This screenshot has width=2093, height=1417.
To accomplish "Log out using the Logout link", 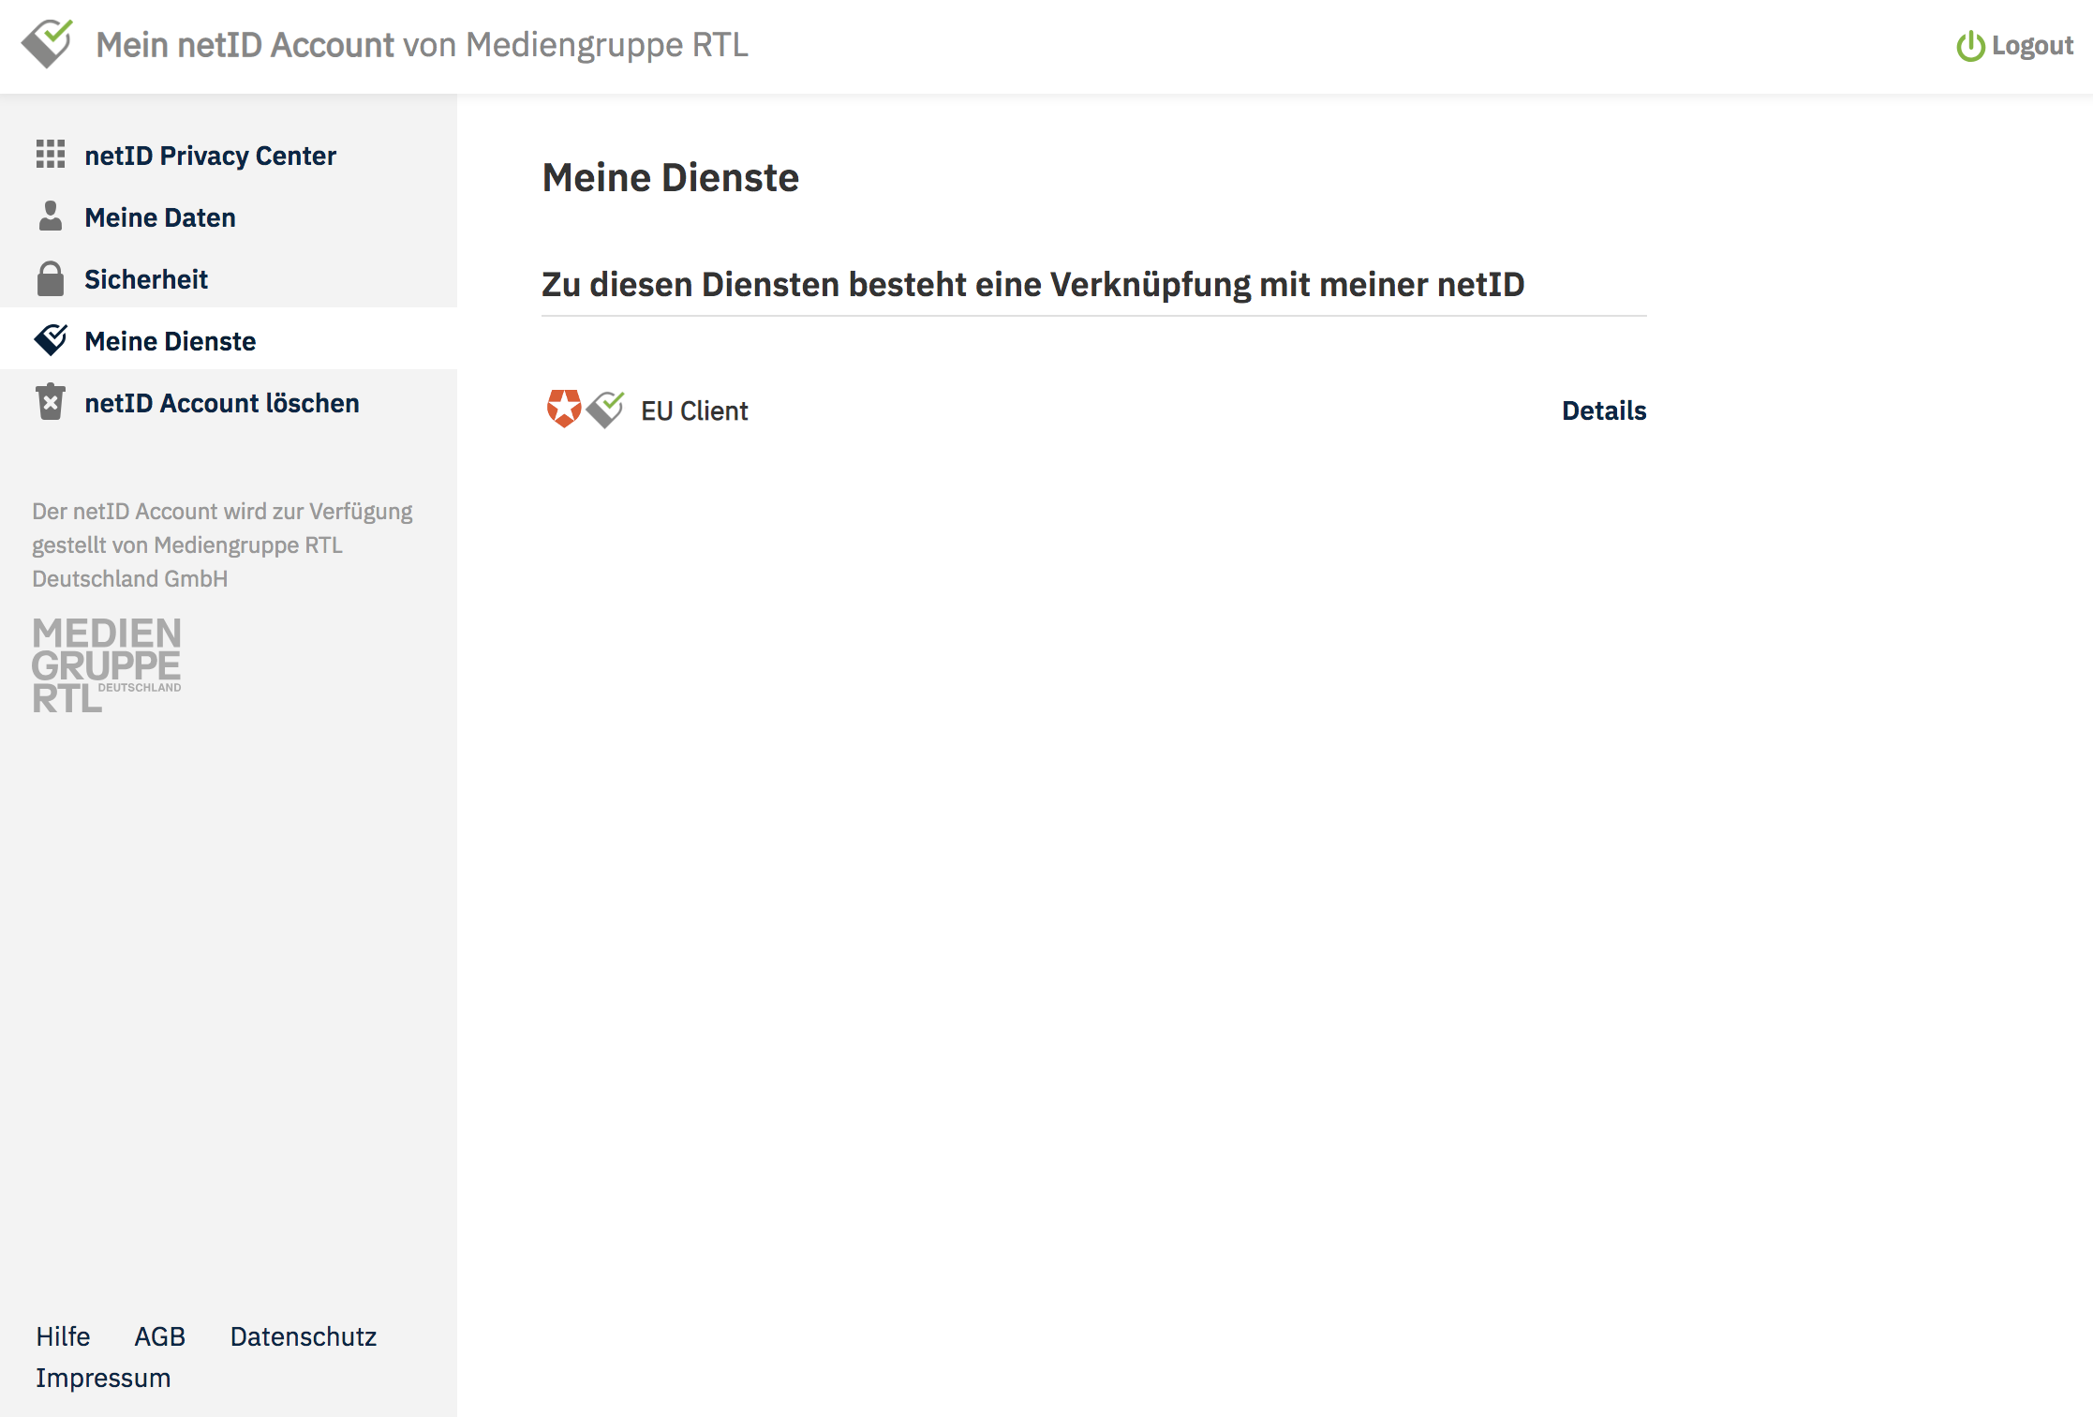I will click(2031, 45).
